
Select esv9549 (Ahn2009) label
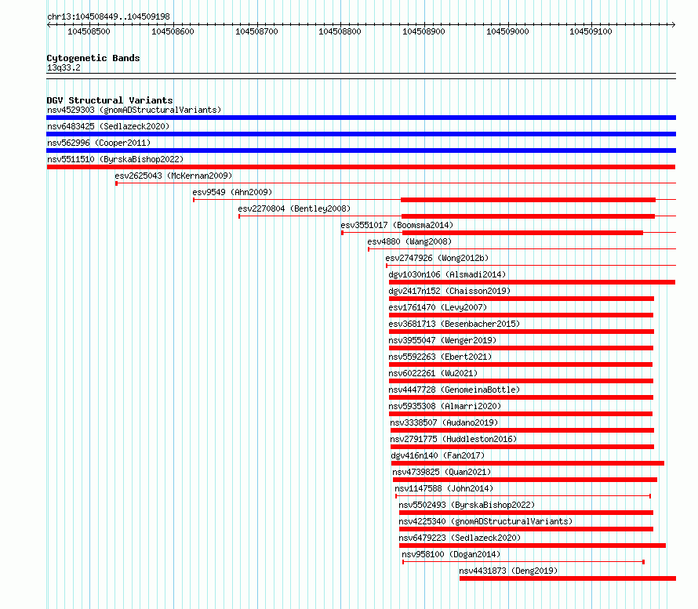coord(232,192)
